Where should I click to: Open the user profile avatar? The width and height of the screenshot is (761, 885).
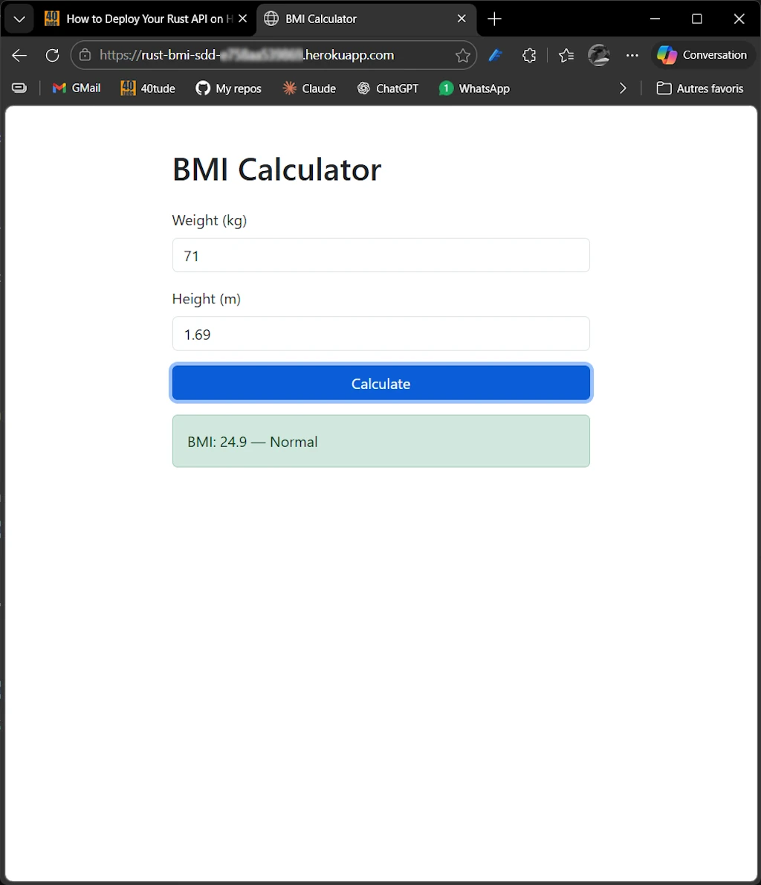coord(599,55)
